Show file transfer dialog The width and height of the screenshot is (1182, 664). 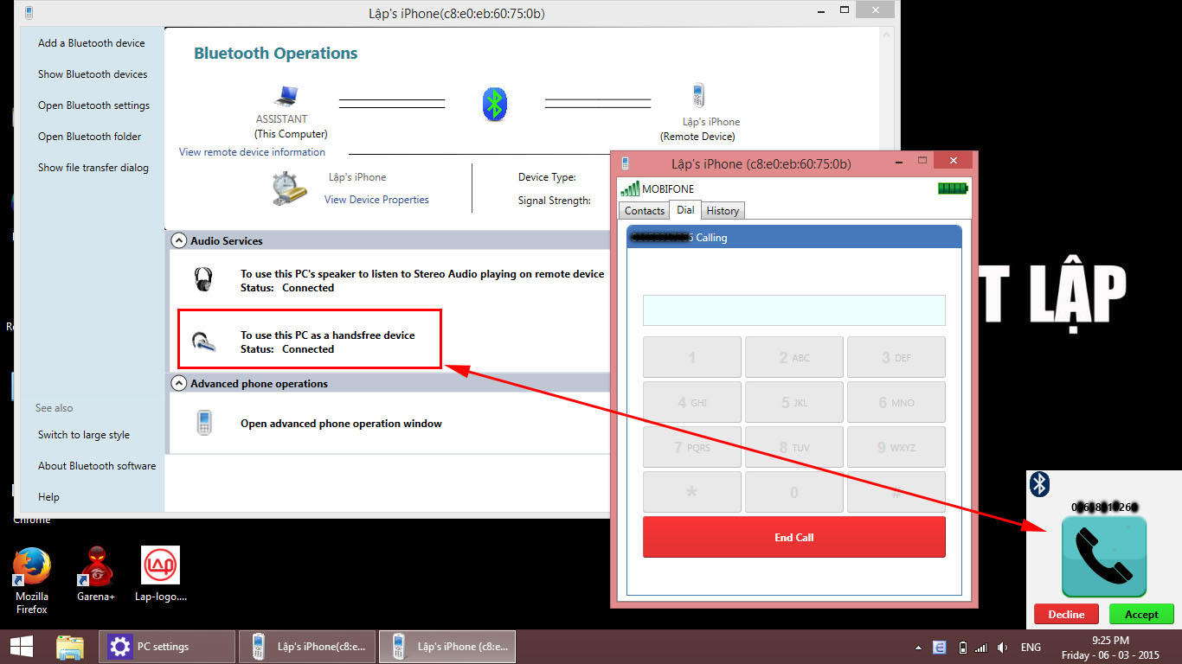(93, 168)
